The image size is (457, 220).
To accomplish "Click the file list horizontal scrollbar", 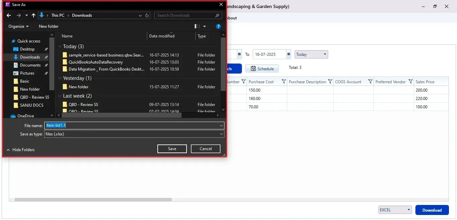I will tap(121, 115).
